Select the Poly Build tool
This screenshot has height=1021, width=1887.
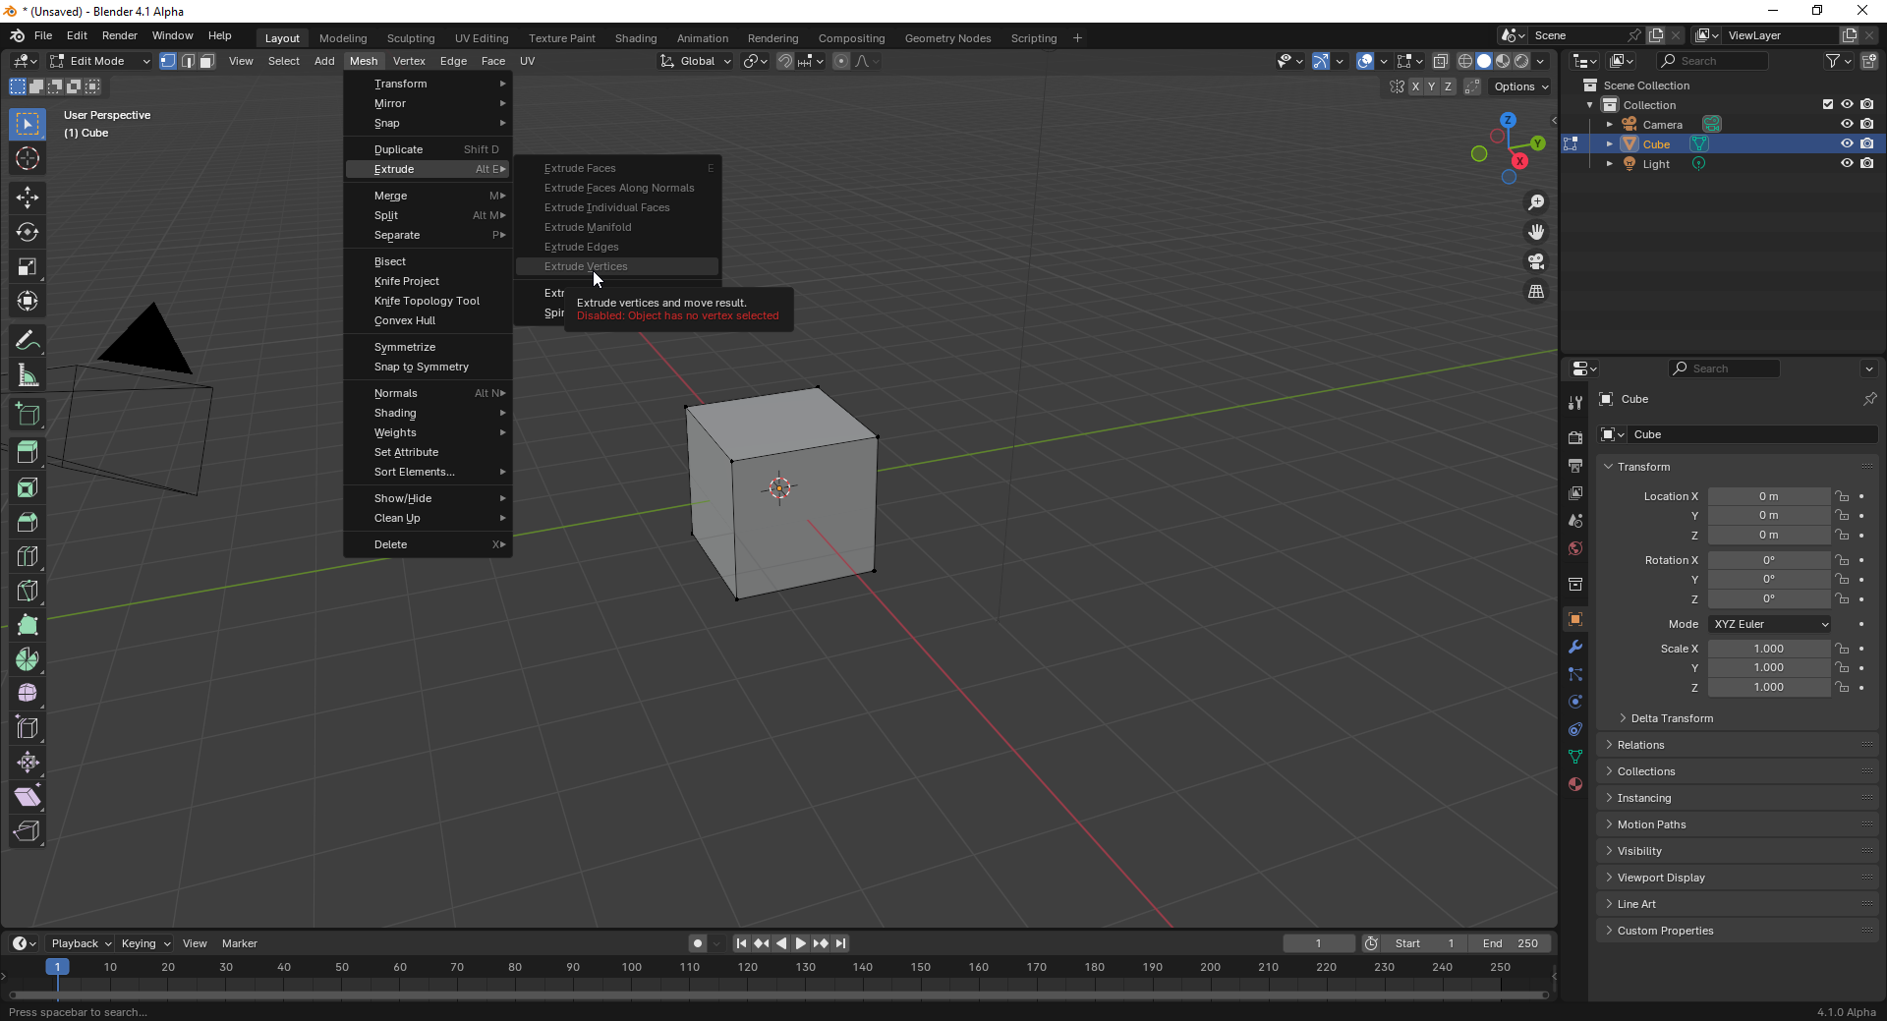[x=28, y=625]
